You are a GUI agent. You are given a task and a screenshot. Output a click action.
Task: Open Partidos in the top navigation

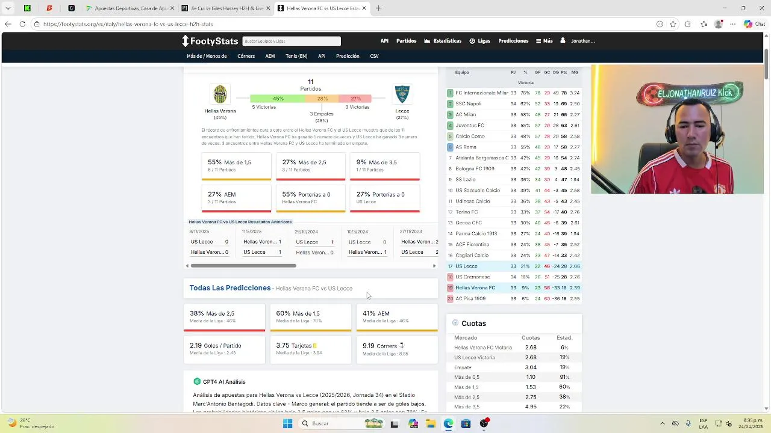coord(406,41)
